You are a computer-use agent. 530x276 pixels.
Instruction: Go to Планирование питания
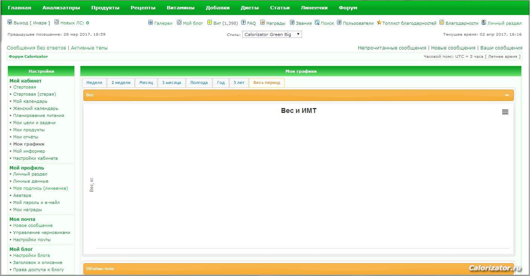point(38,115)
